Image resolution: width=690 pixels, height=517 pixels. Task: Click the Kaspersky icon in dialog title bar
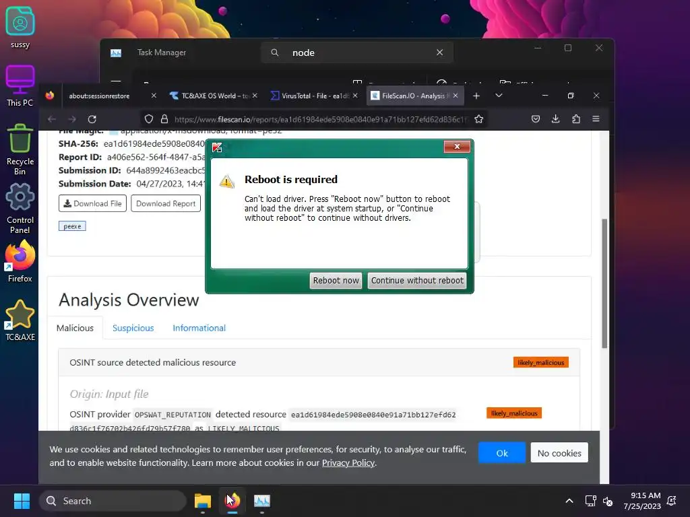click(217, 147)
